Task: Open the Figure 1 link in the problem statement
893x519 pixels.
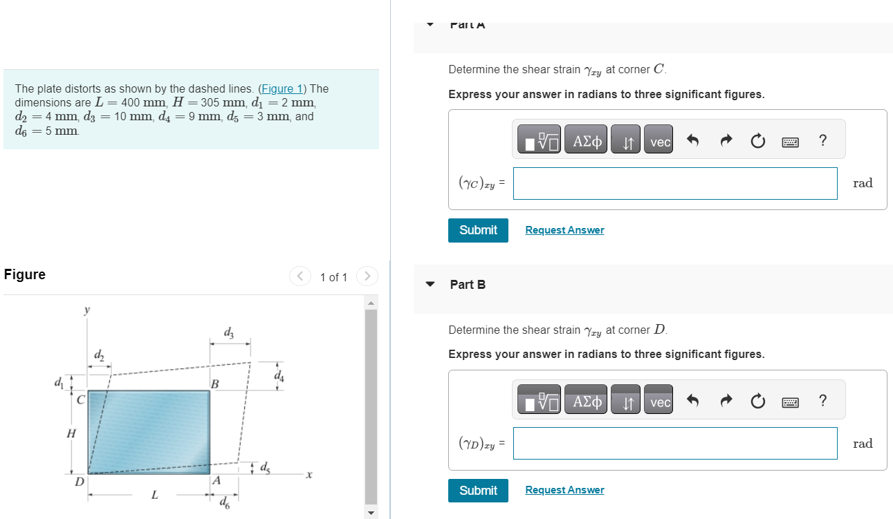Action: 282,88
